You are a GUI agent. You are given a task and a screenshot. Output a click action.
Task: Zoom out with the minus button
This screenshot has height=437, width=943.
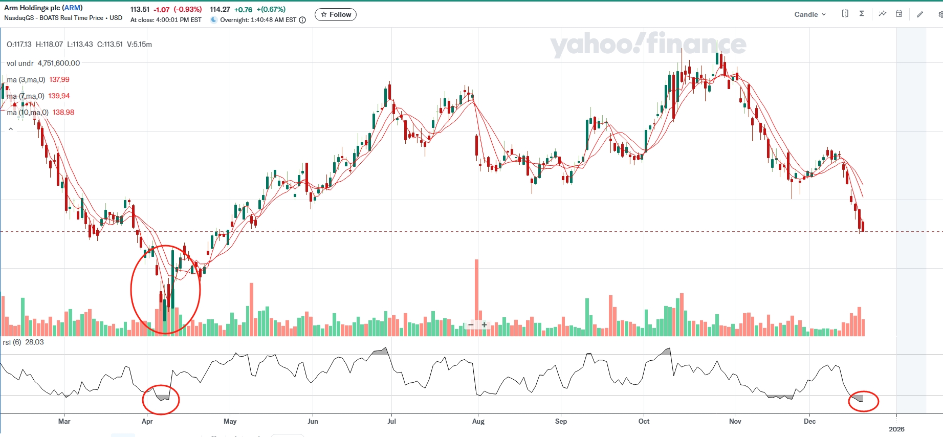pyautogui.click(x=471, y=325)
